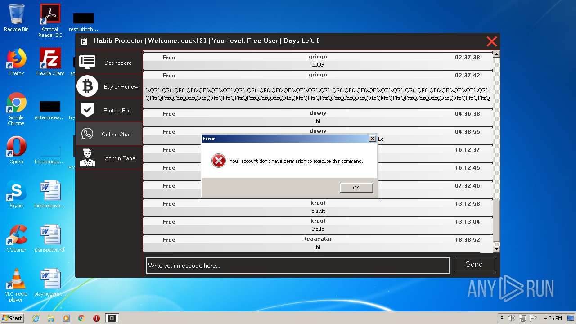Click kroot's 'o shit' message

pos(318,211)
